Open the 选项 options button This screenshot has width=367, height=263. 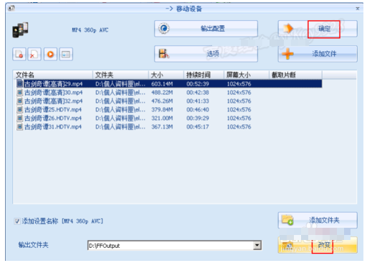point(206,54)
